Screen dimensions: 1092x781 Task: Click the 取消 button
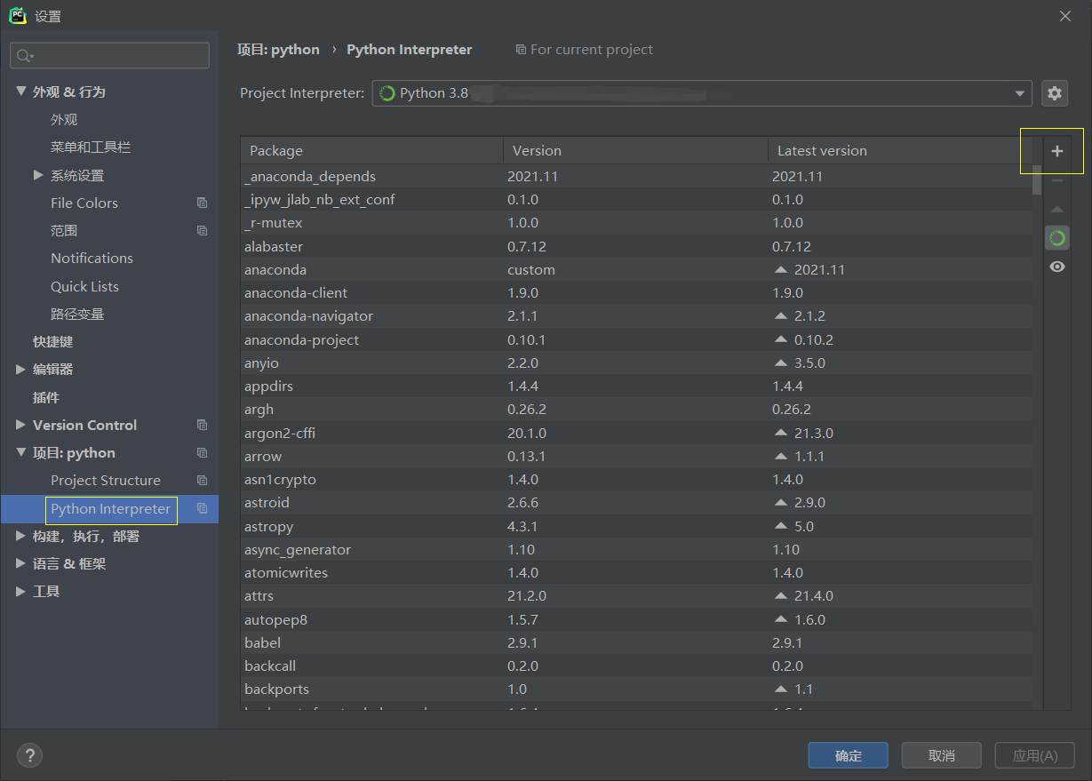pos(942,756)
